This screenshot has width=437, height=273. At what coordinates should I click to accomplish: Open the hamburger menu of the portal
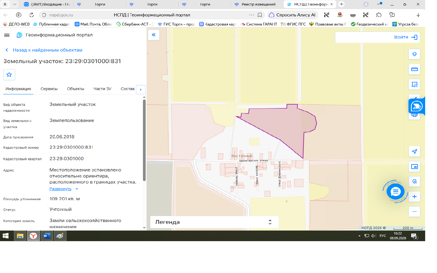pos(7,35)
